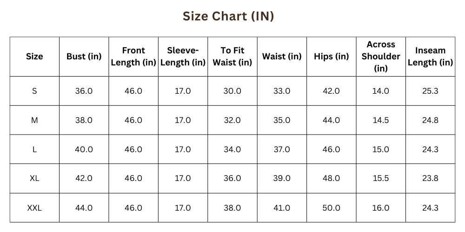Select the To Fit Waist (in) header

[232, 57]
